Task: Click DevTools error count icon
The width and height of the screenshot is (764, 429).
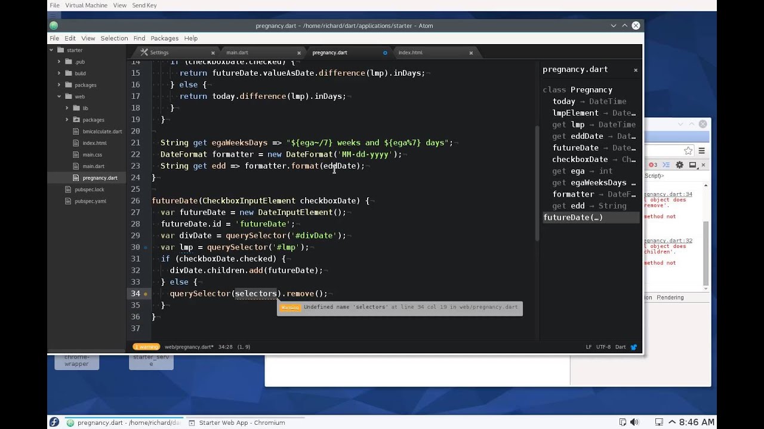Action: tap(652, 165)
